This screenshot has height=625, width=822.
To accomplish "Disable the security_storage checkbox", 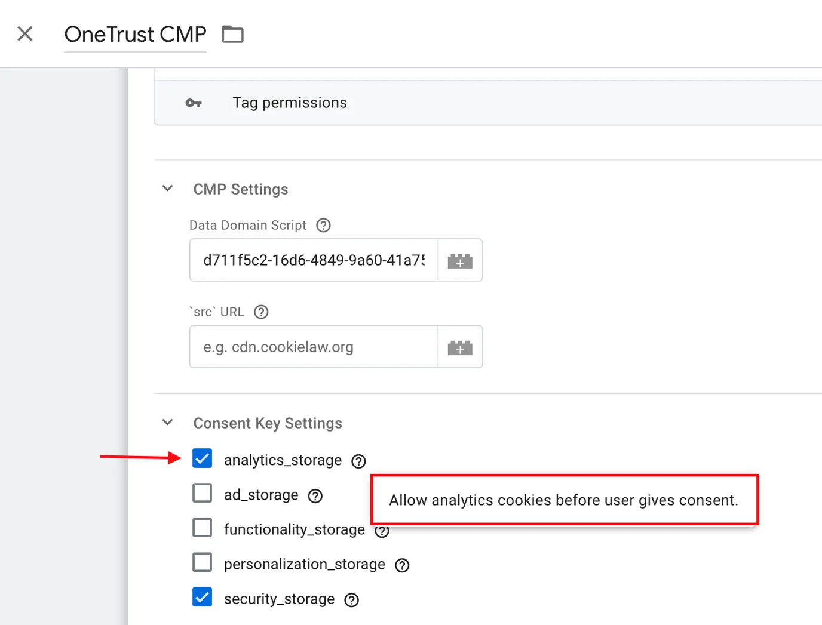I will click(x=203, y=597).
